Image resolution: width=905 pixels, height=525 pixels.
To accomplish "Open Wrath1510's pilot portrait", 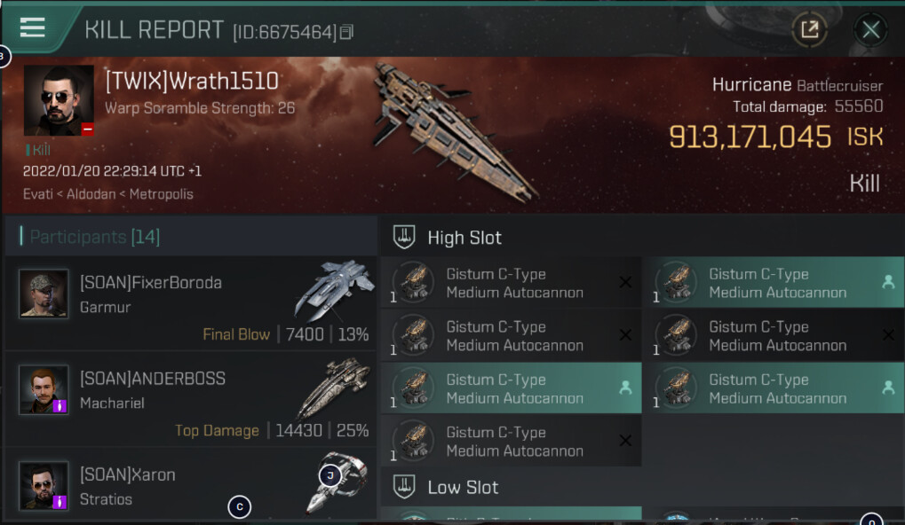I will coord(59,100).
